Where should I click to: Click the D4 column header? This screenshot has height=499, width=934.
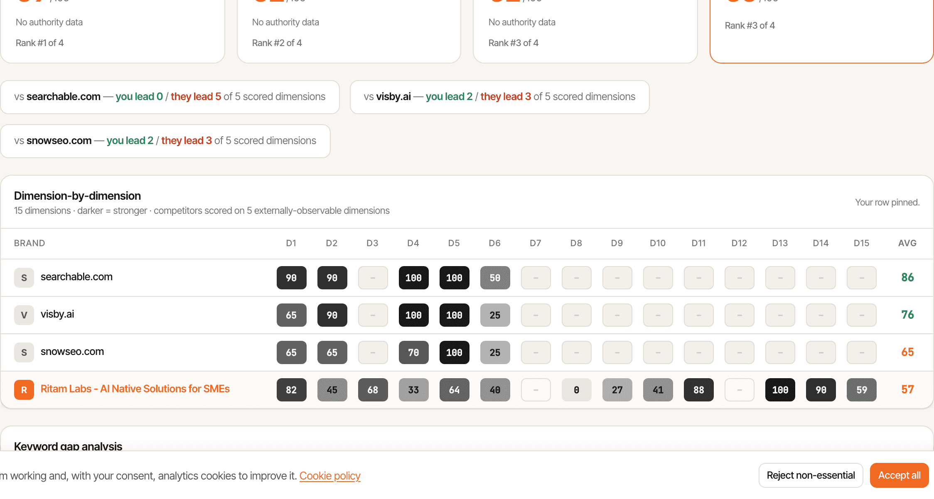coord(413,243)
